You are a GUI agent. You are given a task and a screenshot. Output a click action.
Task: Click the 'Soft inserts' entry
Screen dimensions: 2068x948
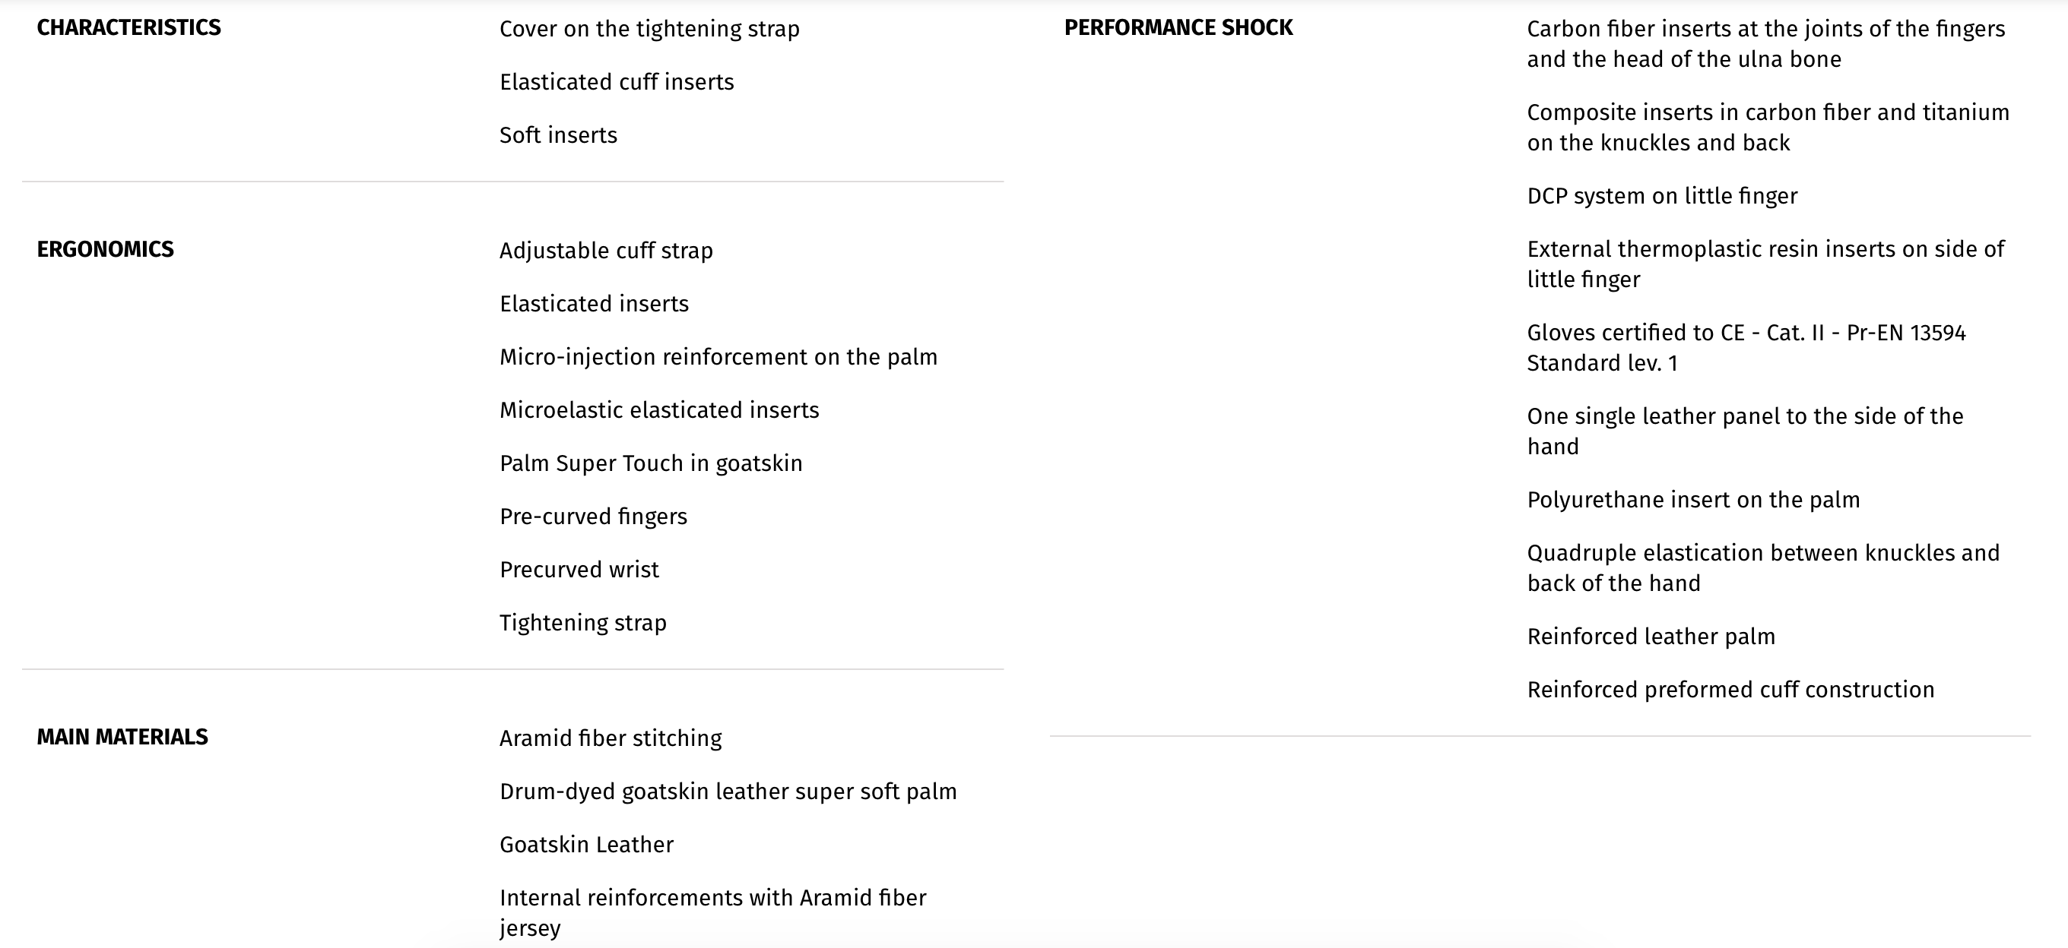pyautogui.click(x=558, y=134)
